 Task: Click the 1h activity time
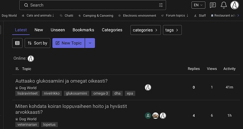coord(229,116)
